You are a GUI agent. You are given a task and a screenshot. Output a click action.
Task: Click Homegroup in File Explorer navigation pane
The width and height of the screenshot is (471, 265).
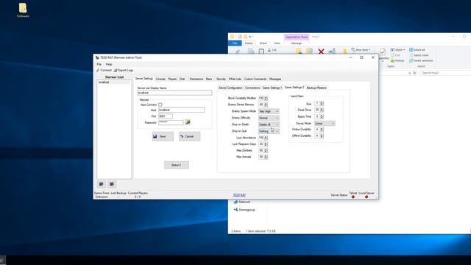[x=244, y=210]
